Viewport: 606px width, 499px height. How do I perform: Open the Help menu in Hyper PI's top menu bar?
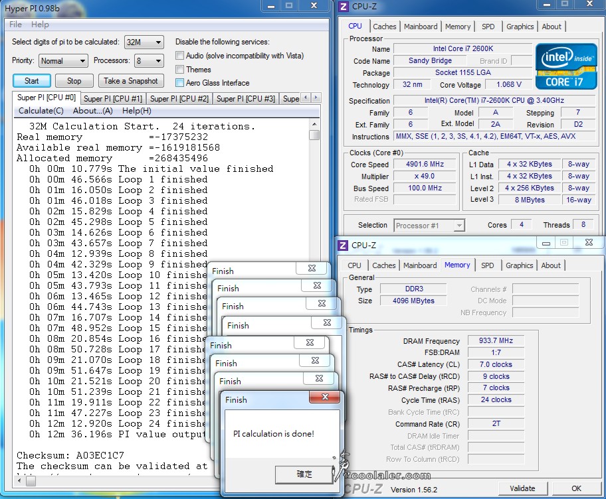point(40,25)
